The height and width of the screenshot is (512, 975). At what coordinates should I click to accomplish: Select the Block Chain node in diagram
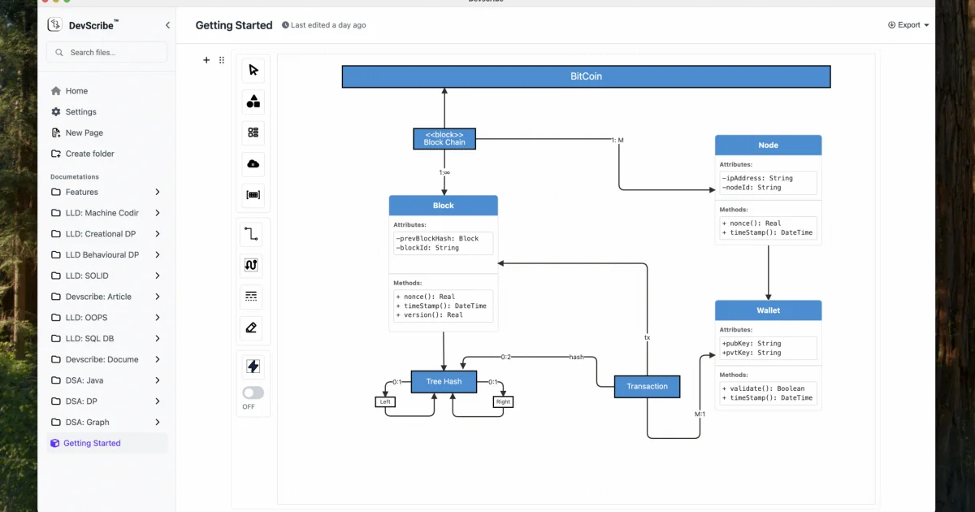point(444,139)
